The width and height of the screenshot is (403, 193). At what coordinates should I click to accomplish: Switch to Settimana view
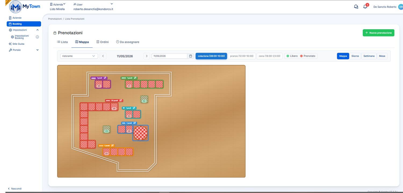pos(369,56)
